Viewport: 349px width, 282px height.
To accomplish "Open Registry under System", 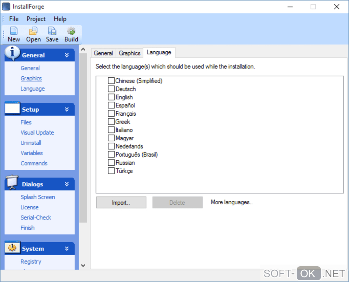I will point(31,262).
